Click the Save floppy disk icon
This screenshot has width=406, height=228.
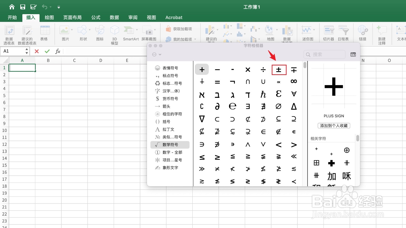click(23, 7)
